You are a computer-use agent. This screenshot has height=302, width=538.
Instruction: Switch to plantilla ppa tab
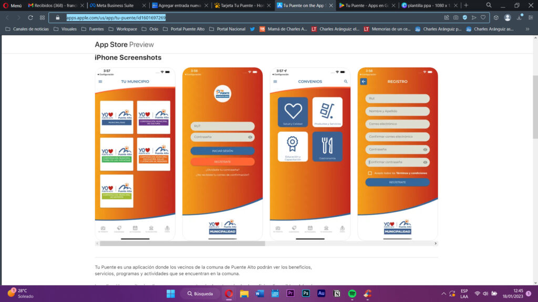point(429,5)
